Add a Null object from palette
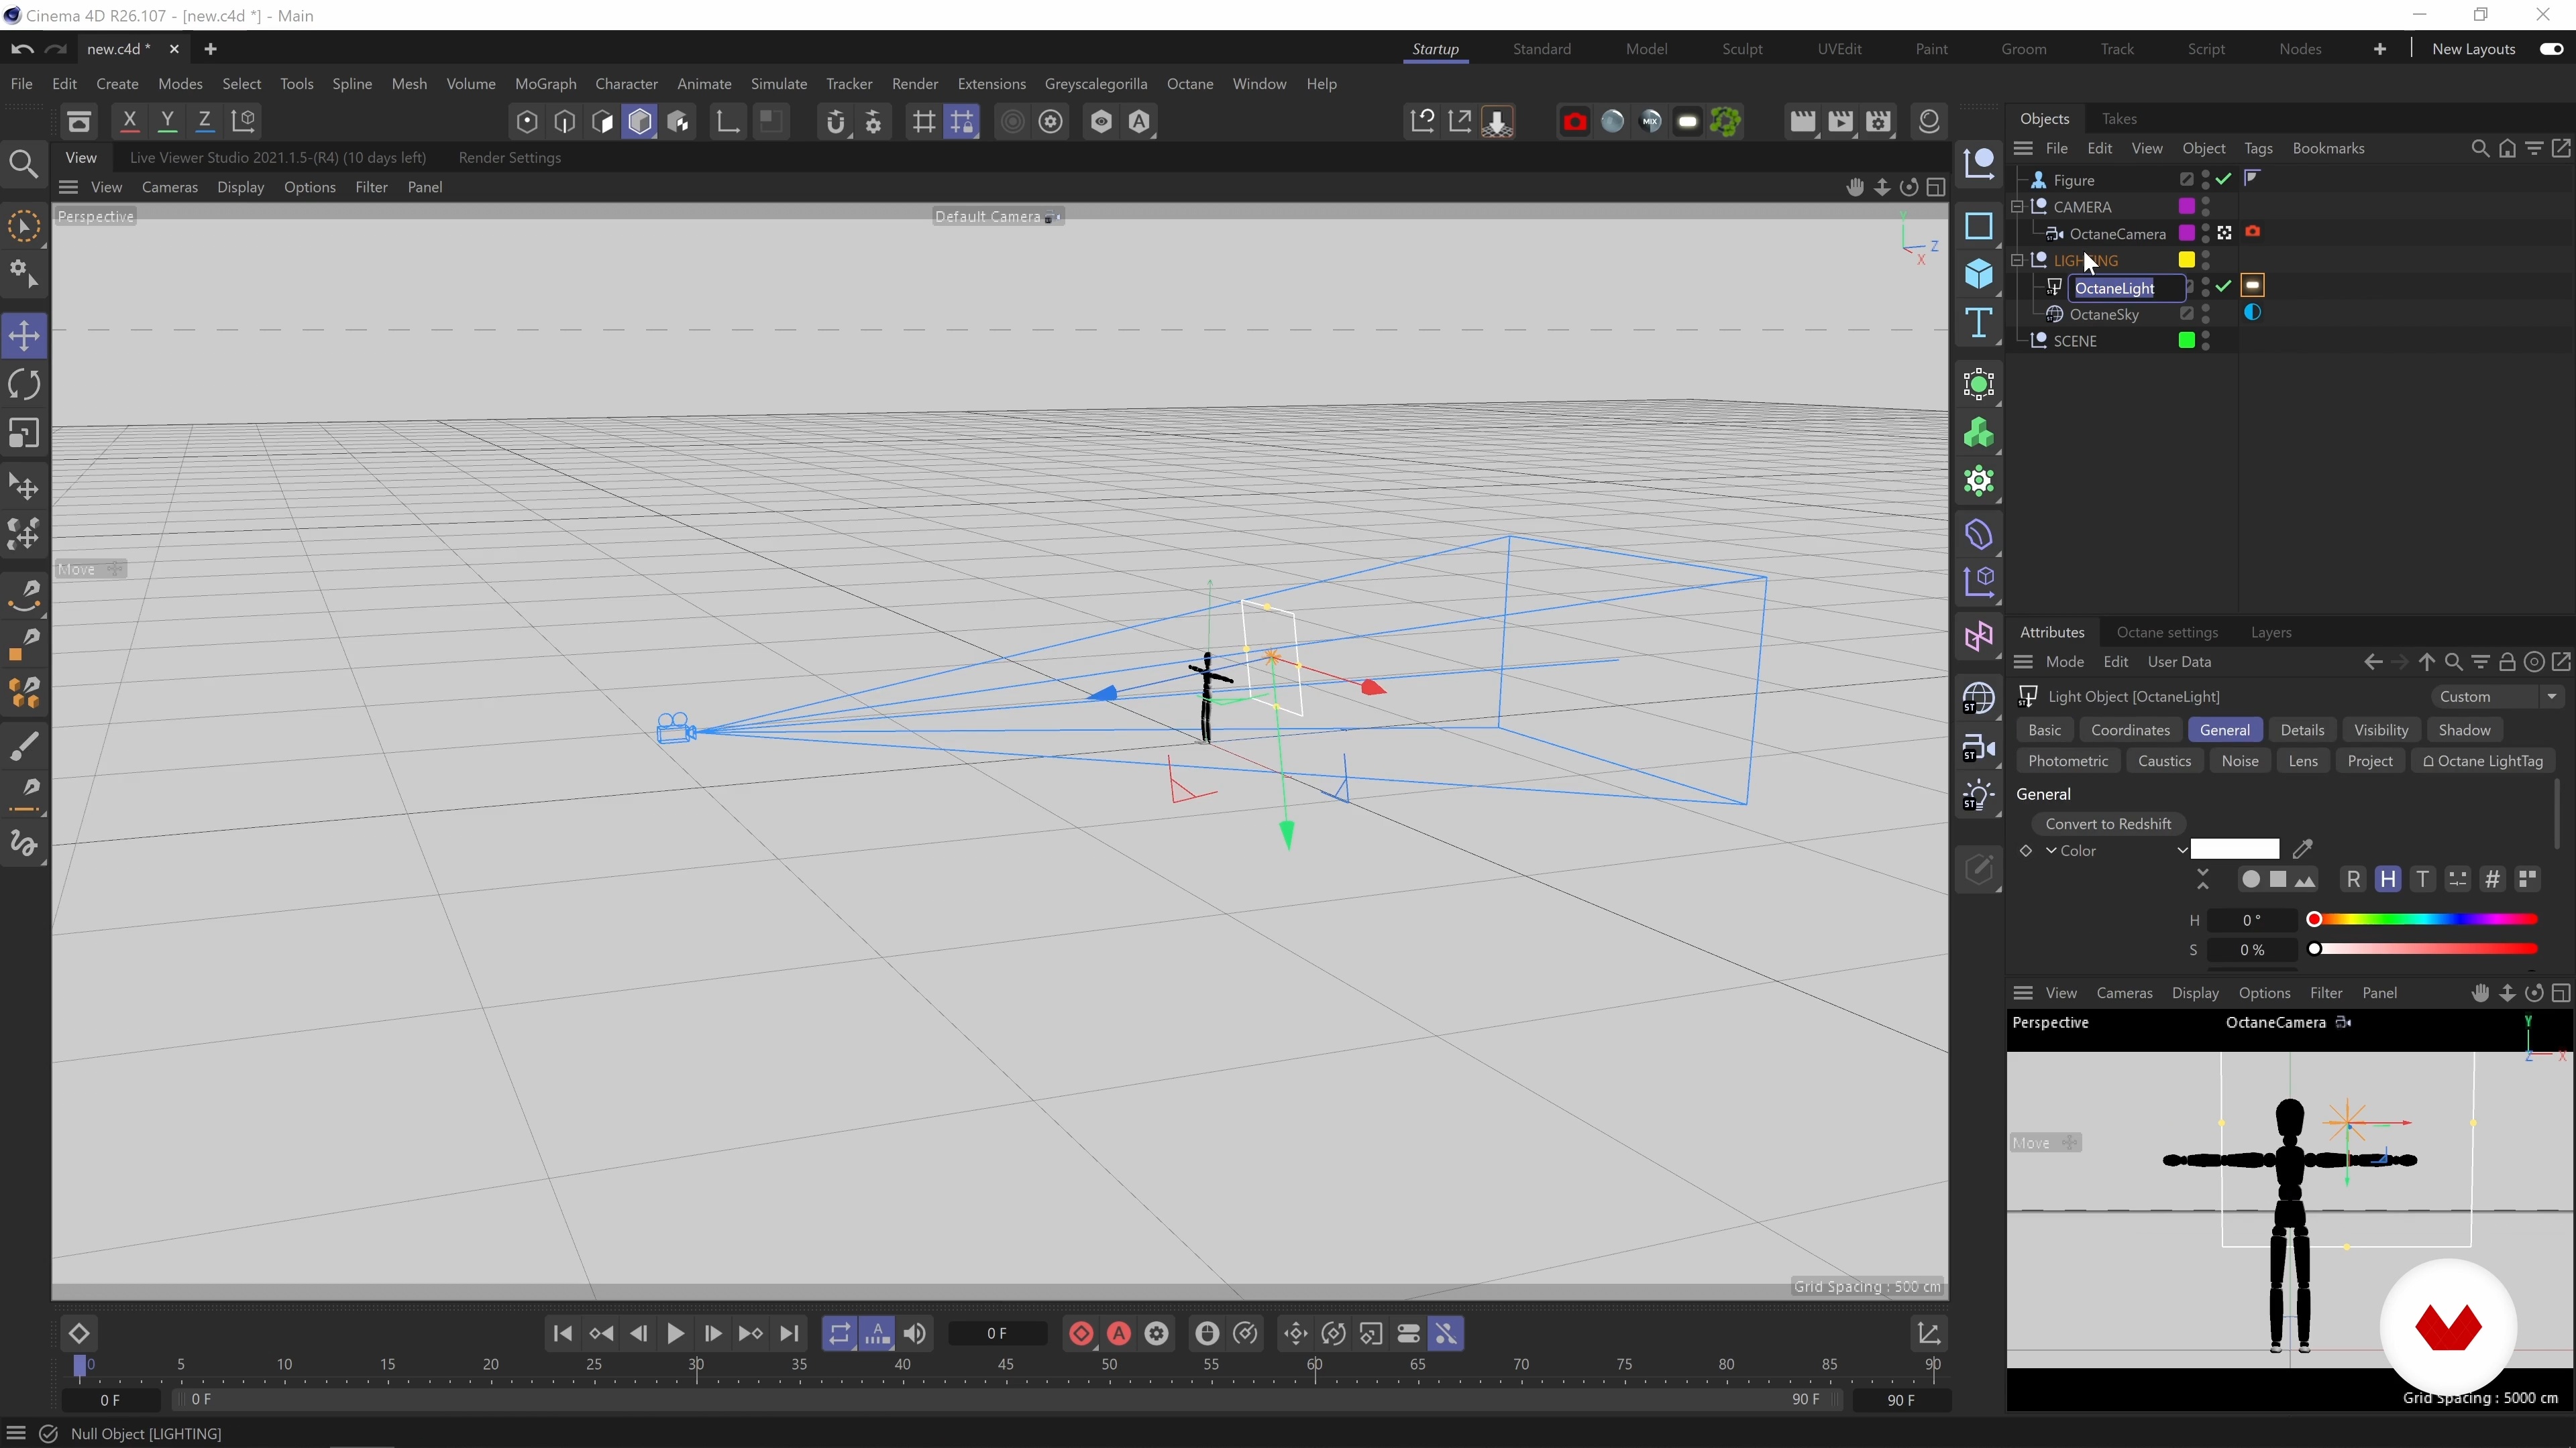Viewport: 2576px width, 1448px height. 1979,165
